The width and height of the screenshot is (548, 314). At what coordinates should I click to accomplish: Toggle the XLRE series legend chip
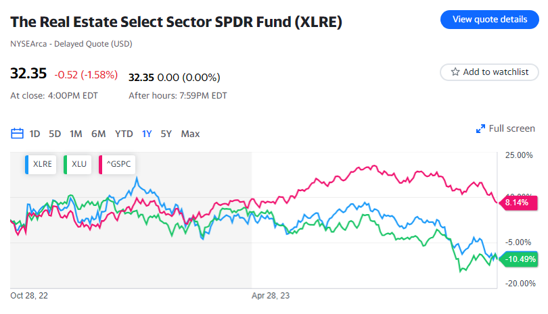[40, 164]
